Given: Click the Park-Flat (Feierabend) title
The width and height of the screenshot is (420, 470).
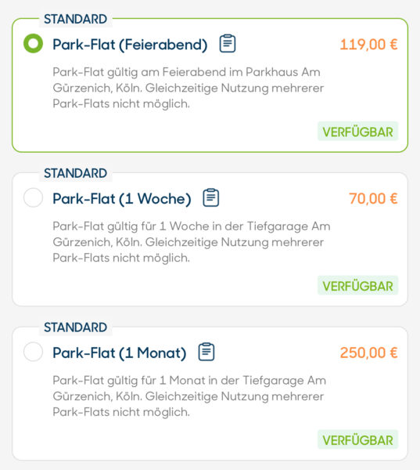Looking at the screenshot, I should point(130,45).
